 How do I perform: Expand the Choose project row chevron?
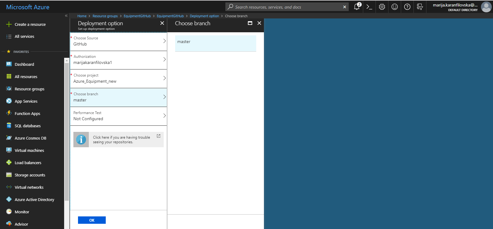[164, 78]
